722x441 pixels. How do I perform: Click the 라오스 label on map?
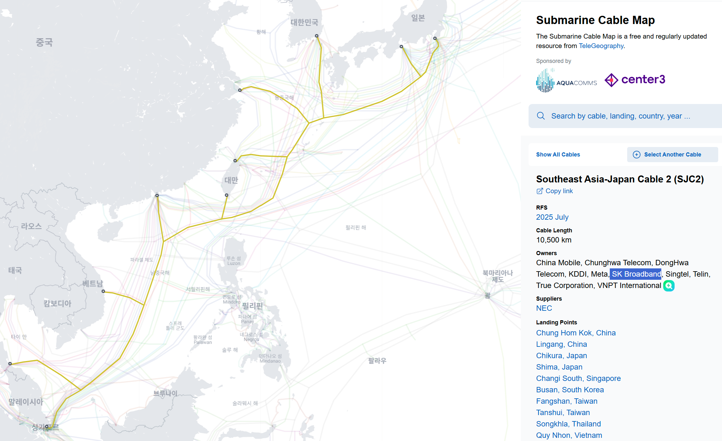[31, 226]
